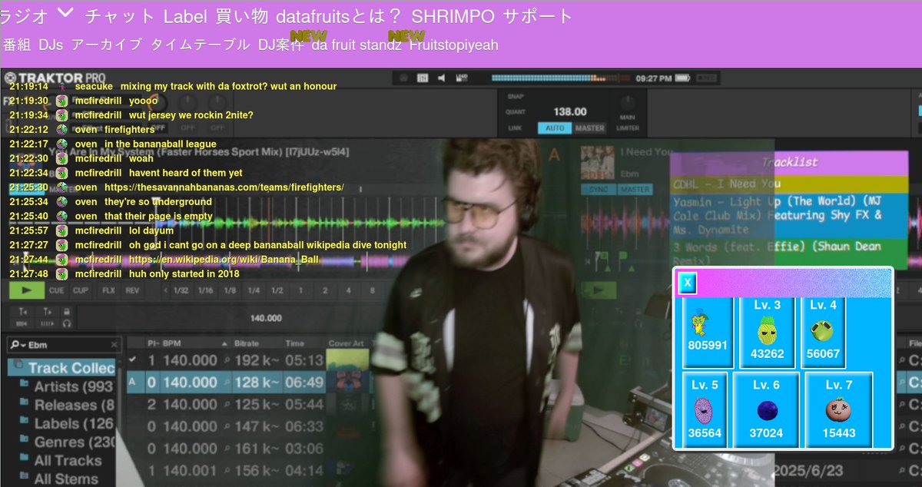Image resolution: width=922 pixels, height=487 pixels.
Task: Click the Traktor header loop recorder icon
Action: pyautogui.click(x=462, y=78)
